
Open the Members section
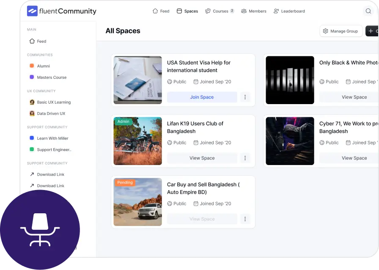254,11
